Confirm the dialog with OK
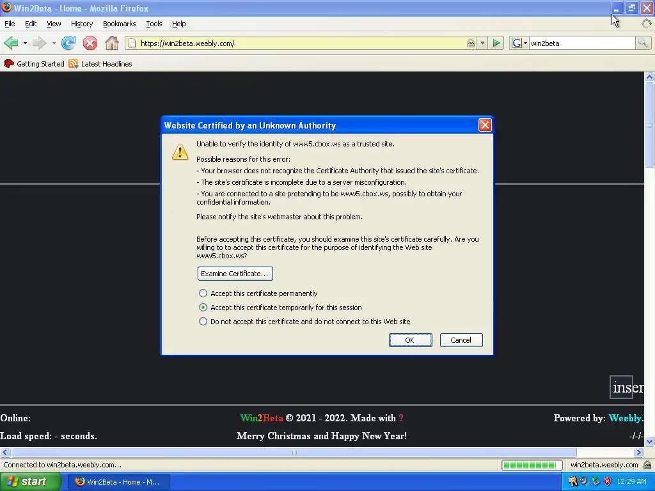 [410, 340]
